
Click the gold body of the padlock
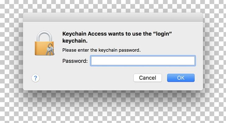pos(40,48)
